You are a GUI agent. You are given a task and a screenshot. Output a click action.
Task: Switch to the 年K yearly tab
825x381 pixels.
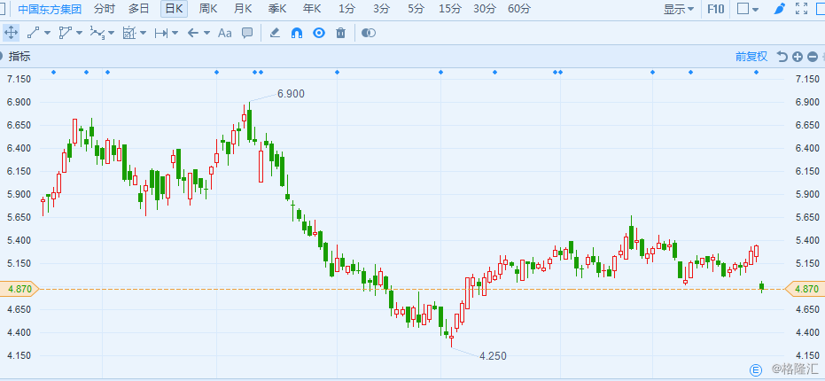coord(312,9)
